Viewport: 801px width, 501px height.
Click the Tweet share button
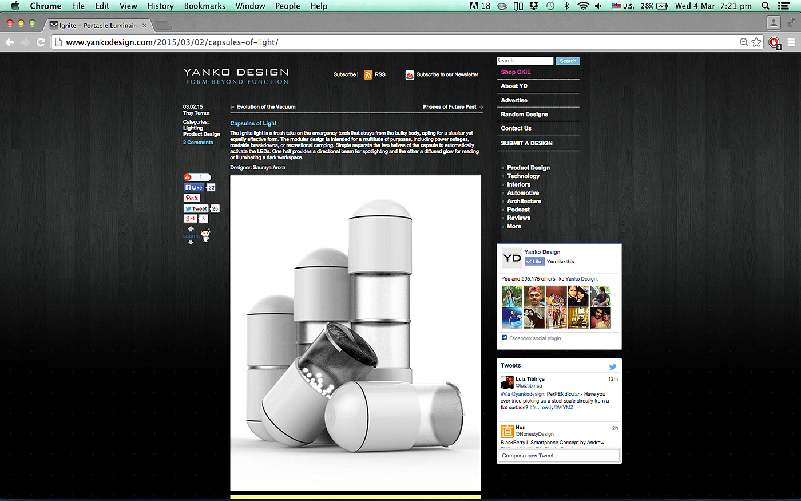tap(196, 208)
